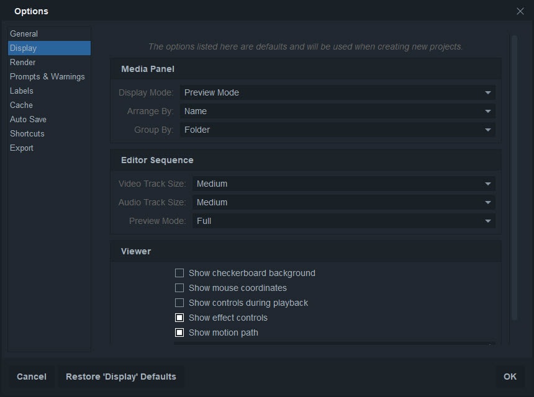Select the Shortcuts category
Viewport: 534px width, 397px height.
27,133
